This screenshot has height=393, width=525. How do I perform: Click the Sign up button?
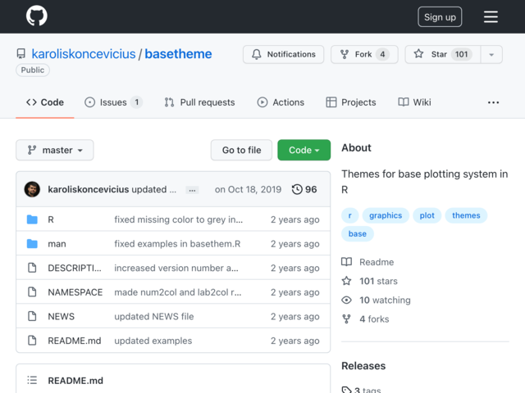(x=440, y=16)
